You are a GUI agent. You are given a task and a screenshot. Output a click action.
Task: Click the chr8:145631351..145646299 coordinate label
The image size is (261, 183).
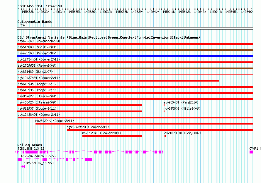click(x=40, y=6)
